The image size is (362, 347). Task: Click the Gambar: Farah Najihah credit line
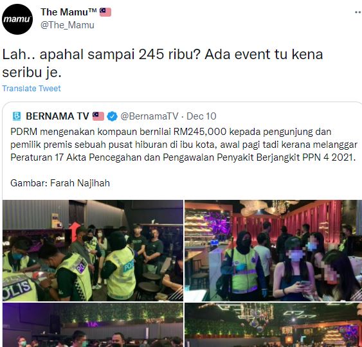60,183
